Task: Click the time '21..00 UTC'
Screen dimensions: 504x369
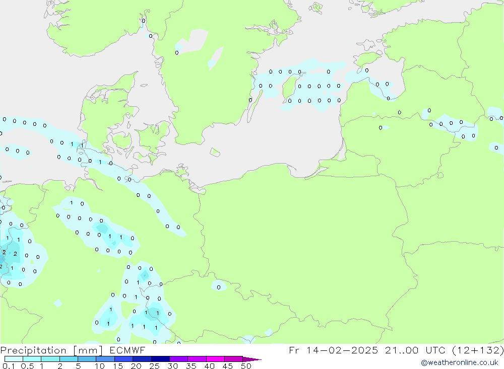Action: (415, 350)
